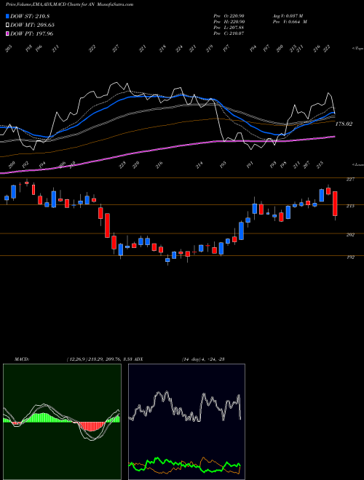
Task: Open the dark blue ADX indicator panel
Action: coord(186,422)
